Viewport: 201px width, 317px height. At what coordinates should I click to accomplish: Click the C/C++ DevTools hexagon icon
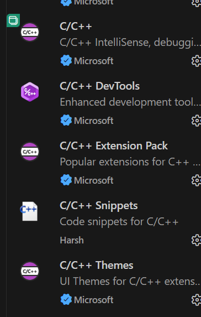pyautogui.click(x=30, y=92)
